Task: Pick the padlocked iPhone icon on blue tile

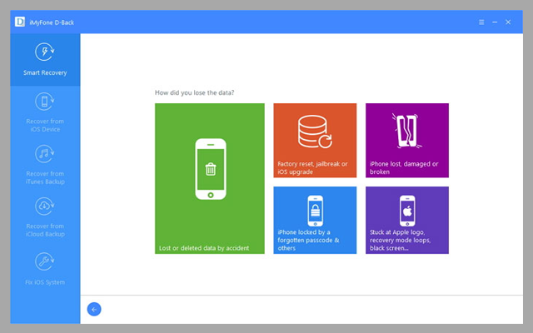Action: [315, 211]
